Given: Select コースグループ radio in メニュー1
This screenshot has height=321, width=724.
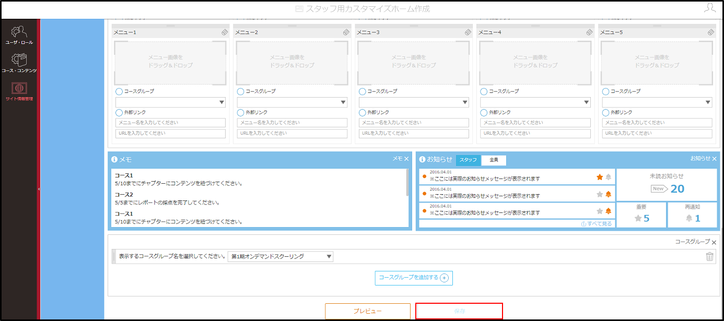Looking at the screenshot, I should click(119, 91).
